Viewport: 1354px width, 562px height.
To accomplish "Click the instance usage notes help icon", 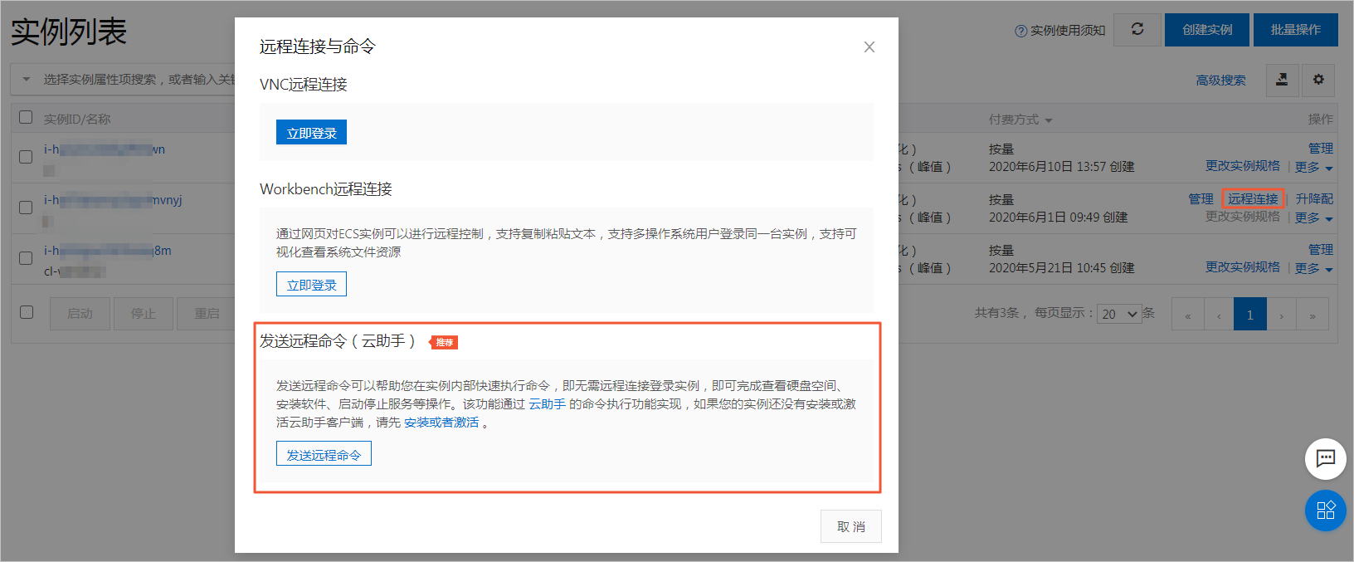I will [1020, 31].
